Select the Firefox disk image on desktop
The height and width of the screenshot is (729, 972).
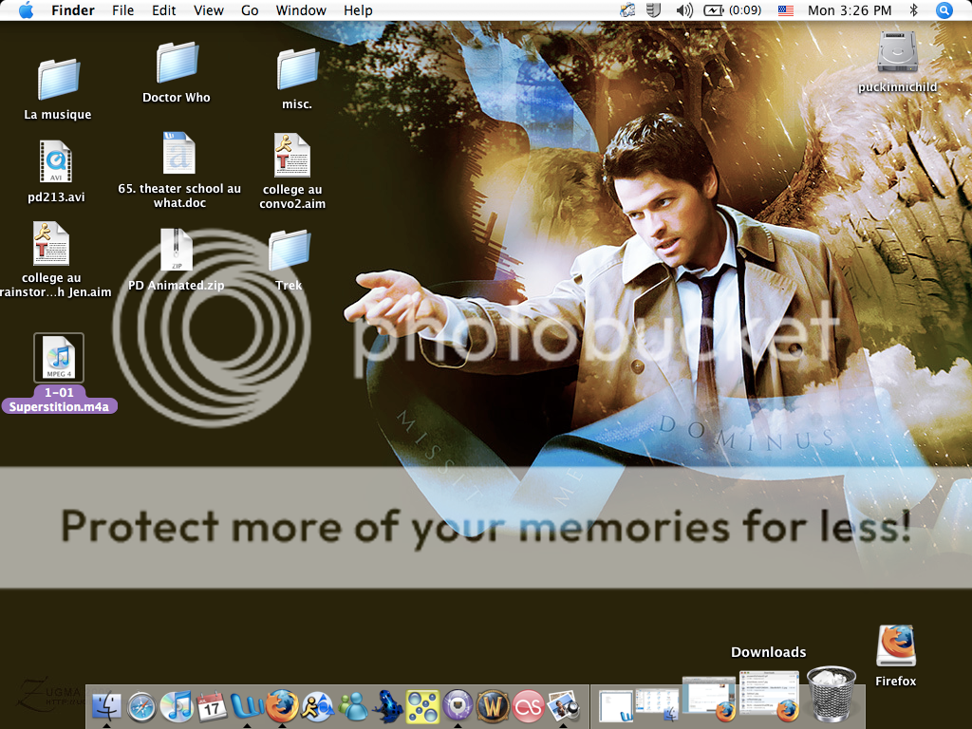pyautogui.click(x=896, y=656)
